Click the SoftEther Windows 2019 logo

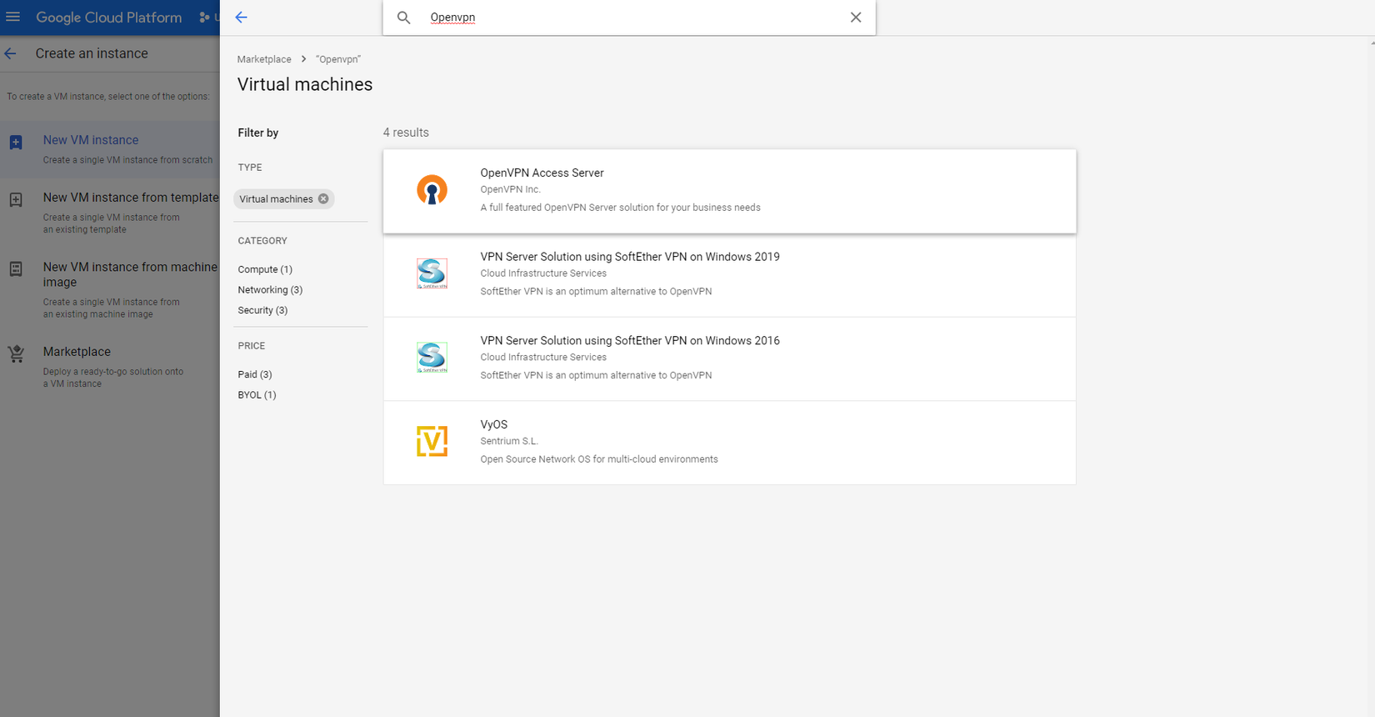point(432,273)
